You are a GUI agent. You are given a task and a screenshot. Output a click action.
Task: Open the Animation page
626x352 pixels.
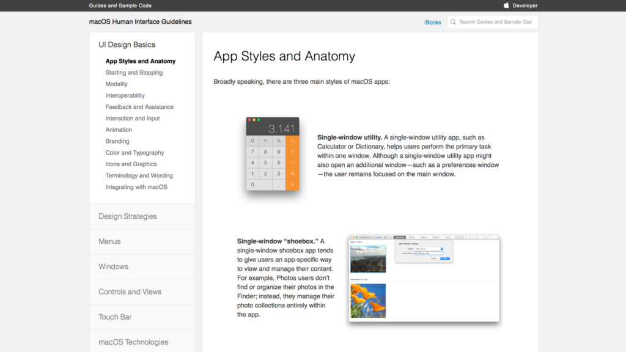tap(119, 130)
